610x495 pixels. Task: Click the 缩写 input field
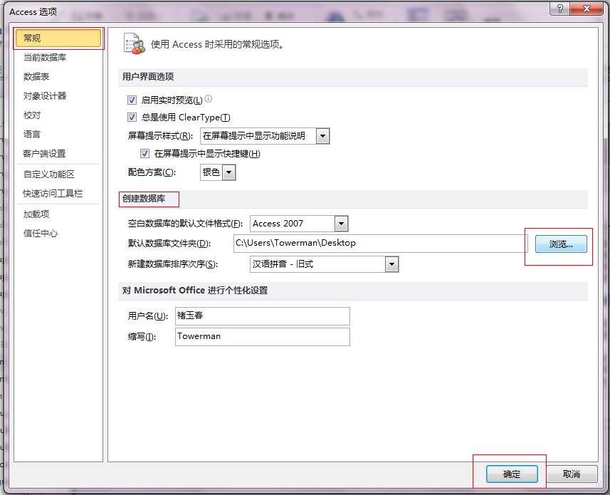[x=263, y=337]
